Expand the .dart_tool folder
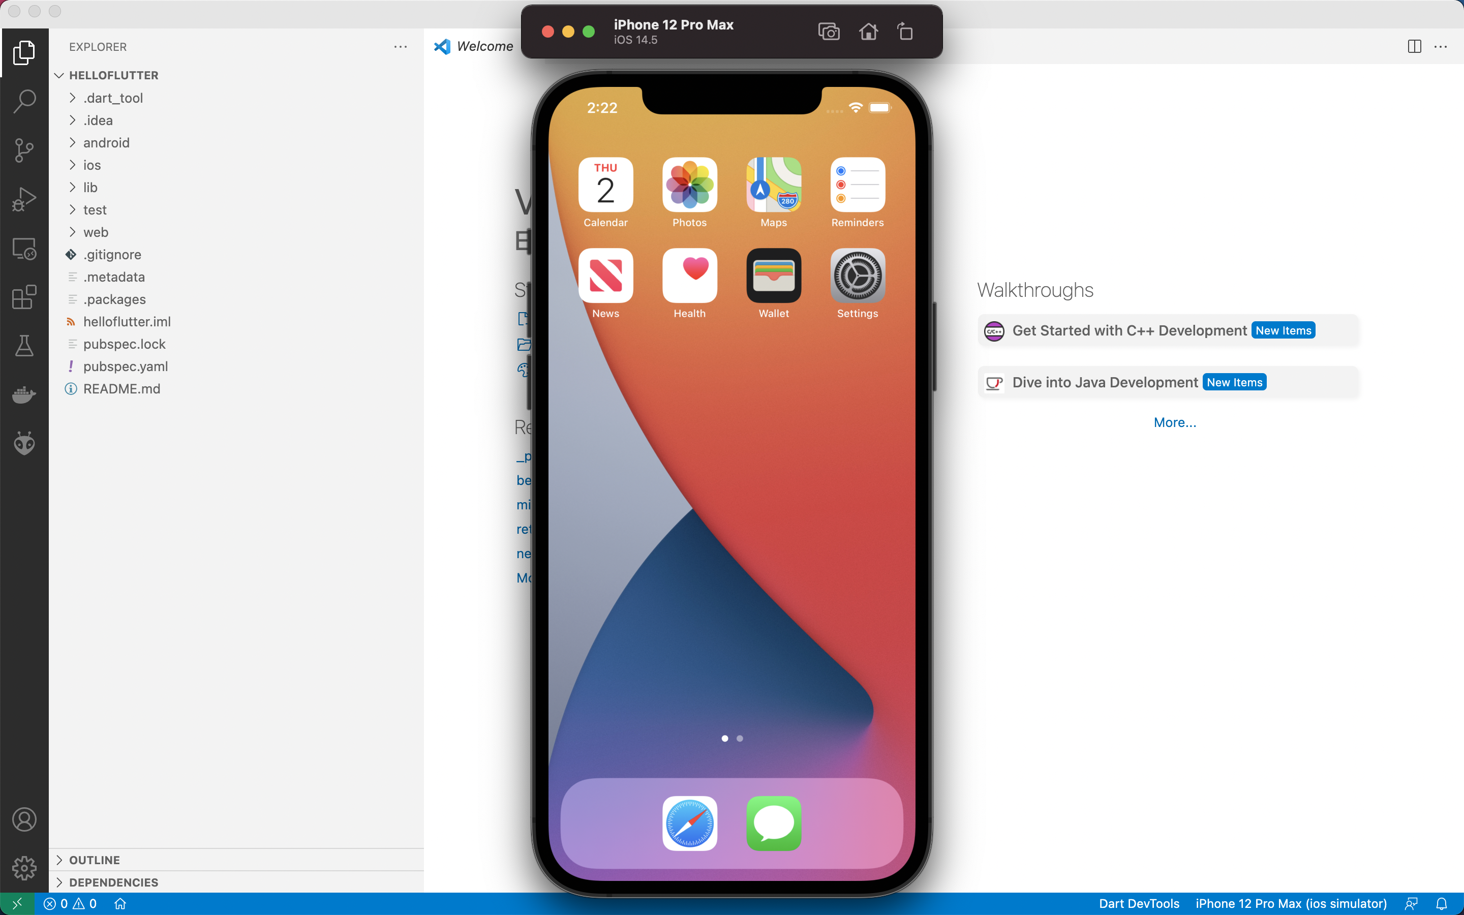Screen dimensions: 1464x915 [x=236, y=98]
